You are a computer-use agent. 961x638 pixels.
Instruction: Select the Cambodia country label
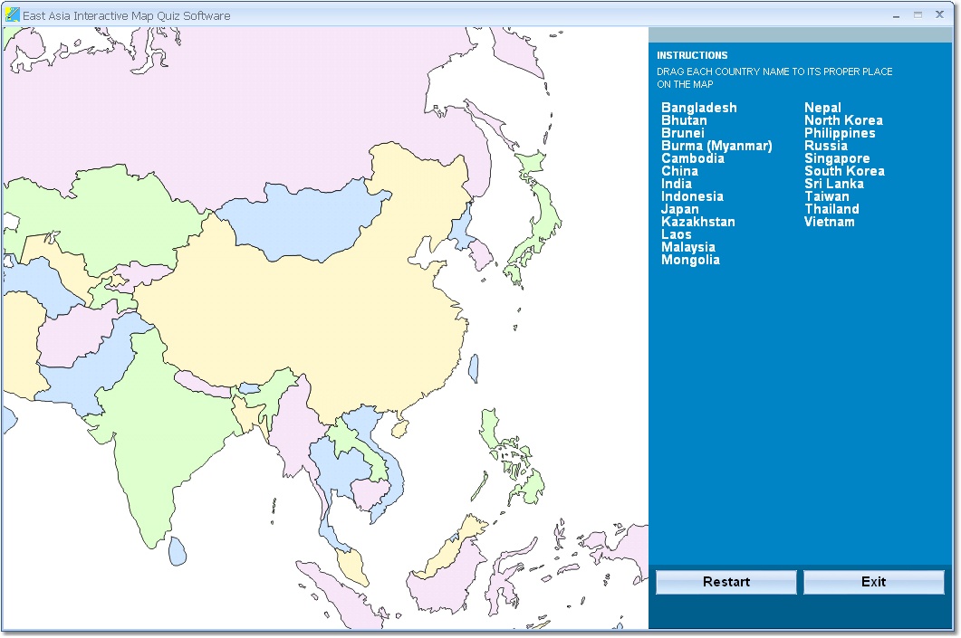coord(693,158)
